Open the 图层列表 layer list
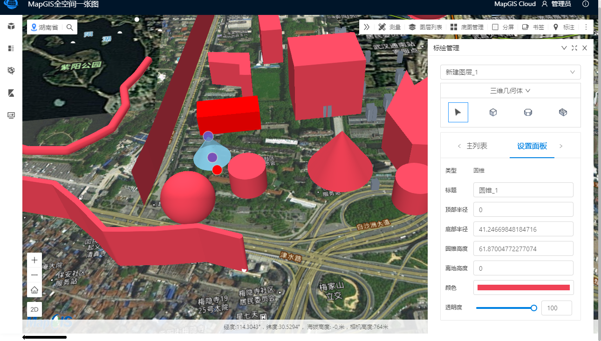 point(425,27)
